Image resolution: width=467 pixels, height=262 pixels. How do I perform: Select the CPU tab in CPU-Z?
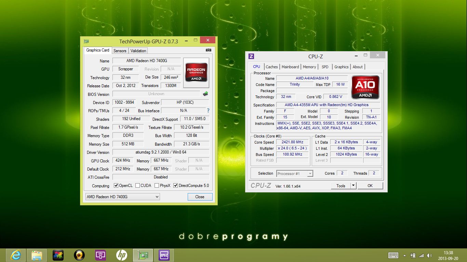pyautogui.click(x=256, y=67)
